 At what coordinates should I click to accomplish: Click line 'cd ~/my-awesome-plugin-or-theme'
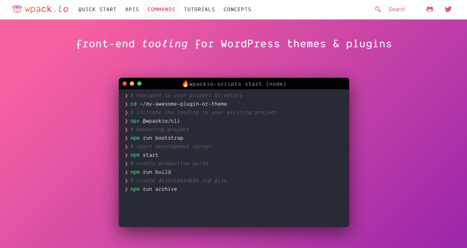[x=179, y=104]
